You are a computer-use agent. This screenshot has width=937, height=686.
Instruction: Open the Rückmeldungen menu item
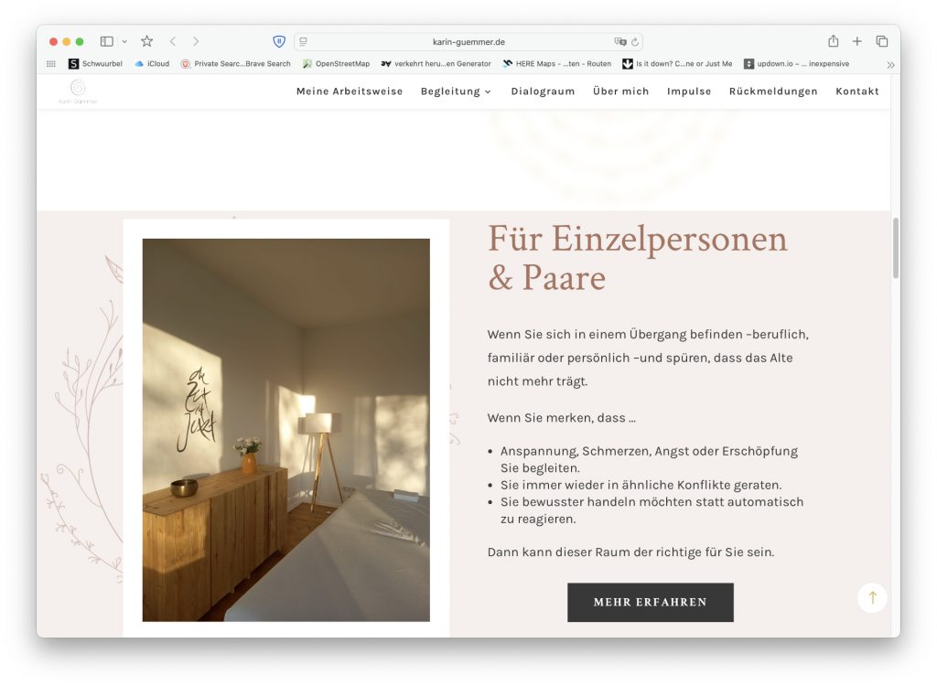[772, 91]
